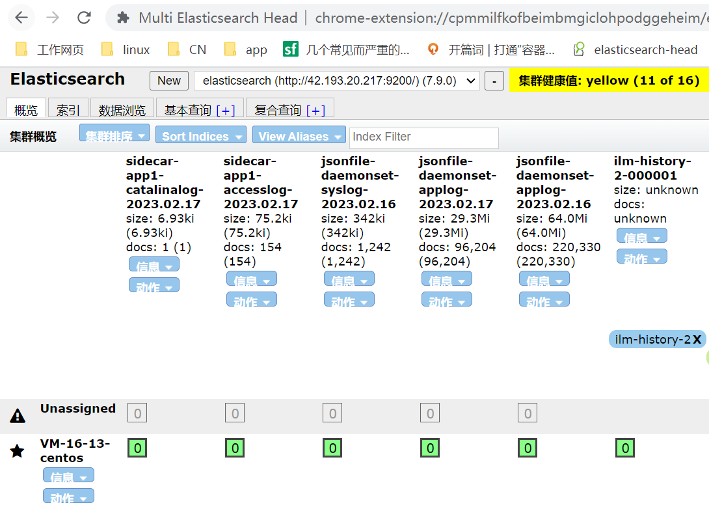Select unassigned shard 0 of sidecar-app1-catalinalog
Viewport: 709px width, 520px height.
point(137,413)
